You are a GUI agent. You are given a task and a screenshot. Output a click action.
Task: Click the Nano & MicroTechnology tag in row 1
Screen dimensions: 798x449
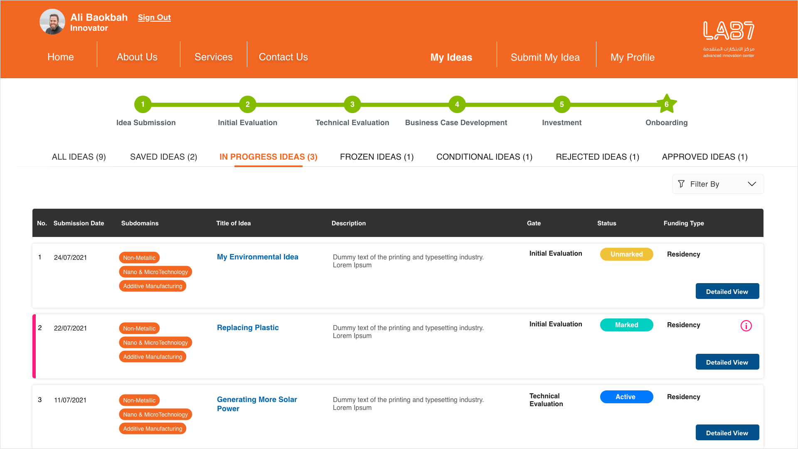tap(155, 272)
